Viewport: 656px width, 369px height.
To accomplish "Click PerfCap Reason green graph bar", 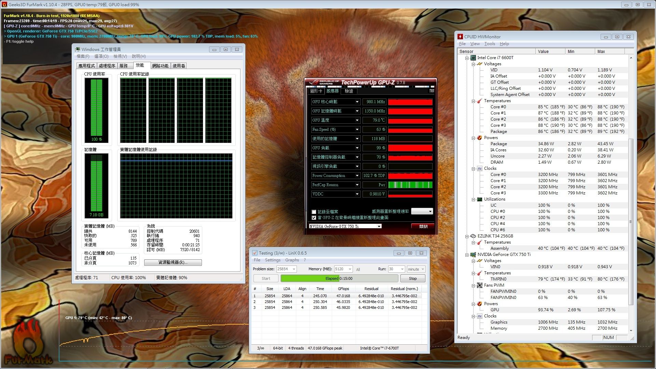I will point(410,185).
